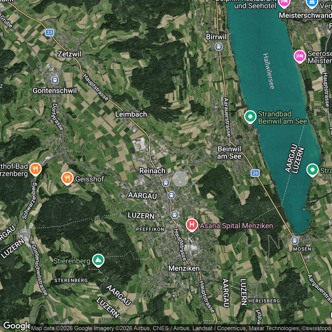Click the Dorfstrasse road label
Image resolution: width=332 pixels, height=332 pixels.
coord(58,117)
